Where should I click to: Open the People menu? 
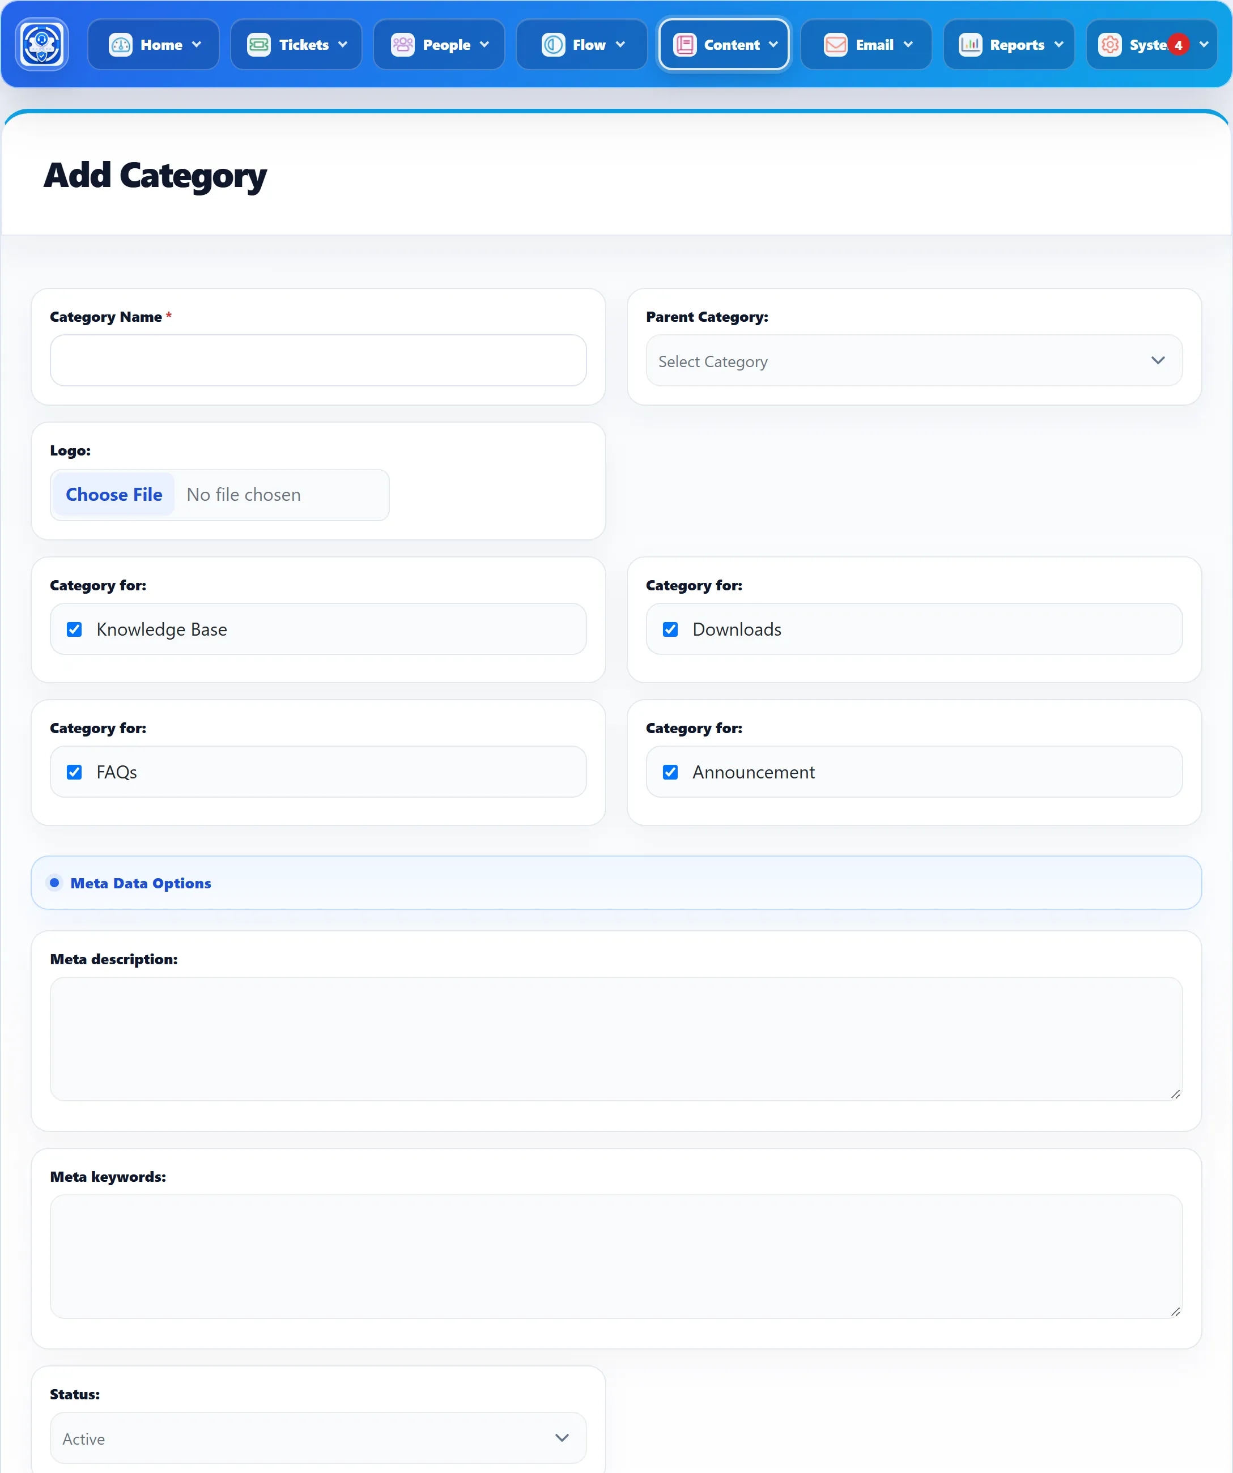(439, 45)
